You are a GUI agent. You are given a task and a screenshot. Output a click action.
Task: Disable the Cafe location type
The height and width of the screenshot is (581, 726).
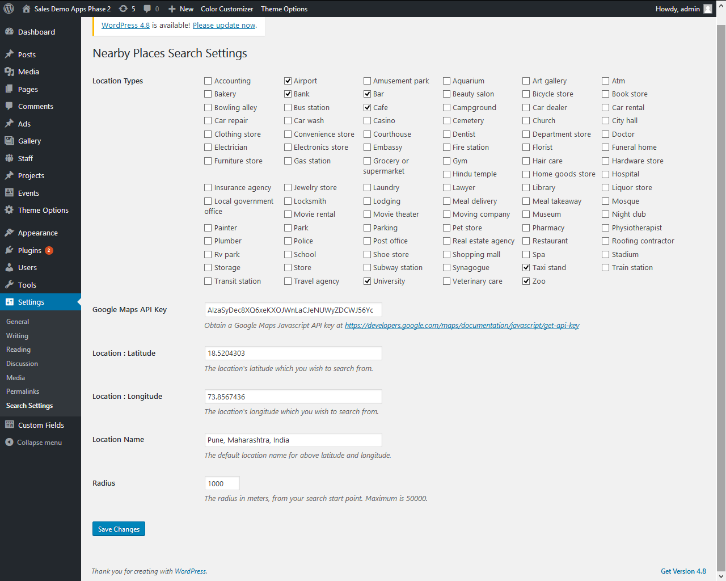click(367, 107)
